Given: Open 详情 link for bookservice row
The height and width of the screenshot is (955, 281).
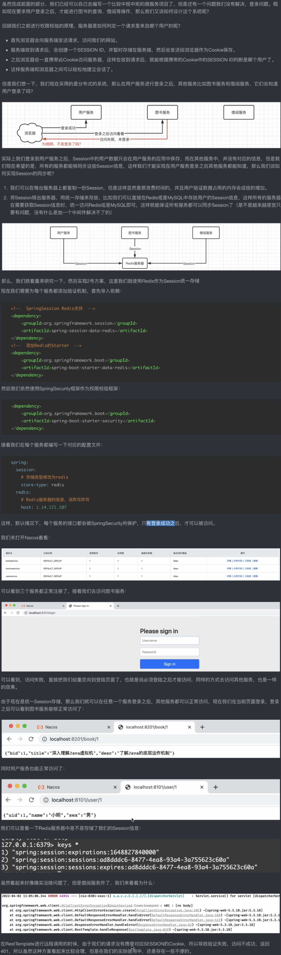Looking at the screenshot, I should tap(229, 561).
